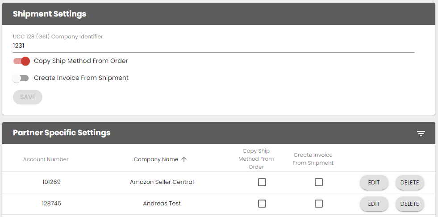Tick Create Invoice checkbox for Andreas Test
This screenshot has height=217, width=438.
318,204
